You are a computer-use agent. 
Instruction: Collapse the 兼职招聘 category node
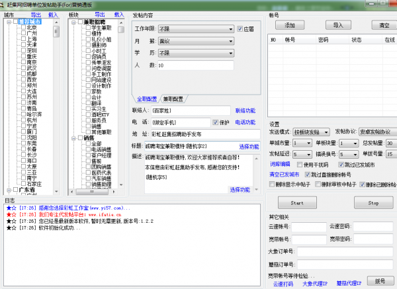tap(73, 22)
